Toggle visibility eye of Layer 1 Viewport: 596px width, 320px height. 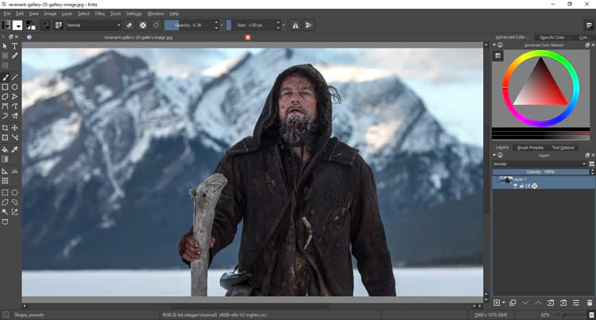click(516, 186)
